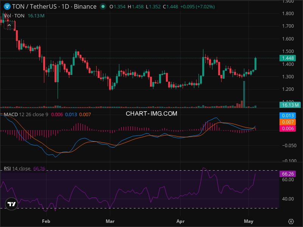Click the +0.095 (+7.02%) change value
The image size is (303, 227).
[x=197, y=7]
